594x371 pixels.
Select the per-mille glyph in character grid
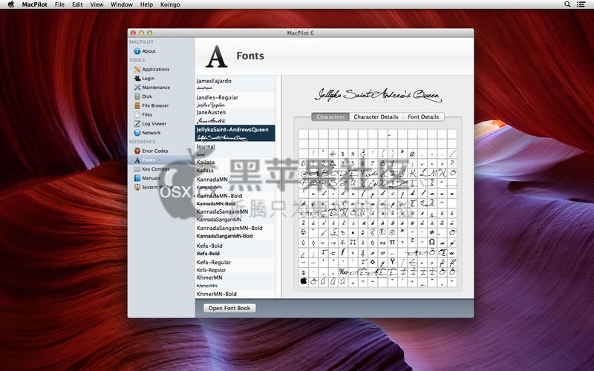pyautogui.click(x=343, y=272)
